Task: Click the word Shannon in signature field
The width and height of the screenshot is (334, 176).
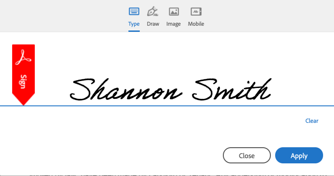Action: 126,89
